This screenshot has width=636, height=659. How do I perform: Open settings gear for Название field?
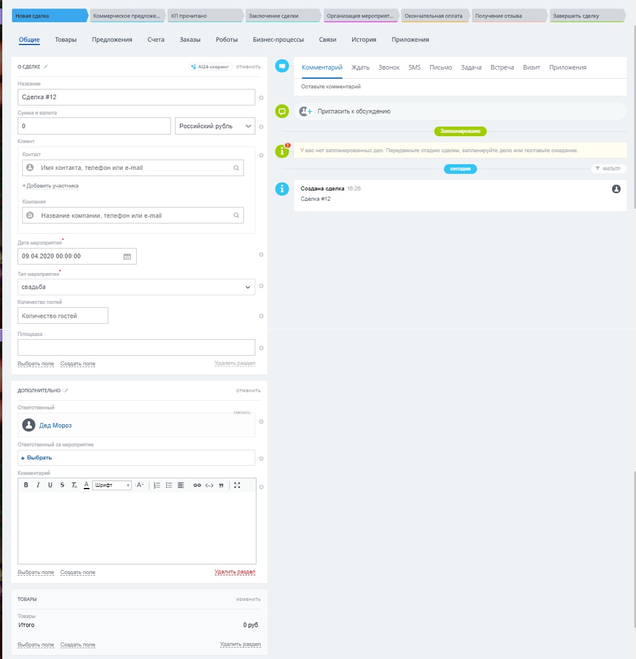pos(261,97)
